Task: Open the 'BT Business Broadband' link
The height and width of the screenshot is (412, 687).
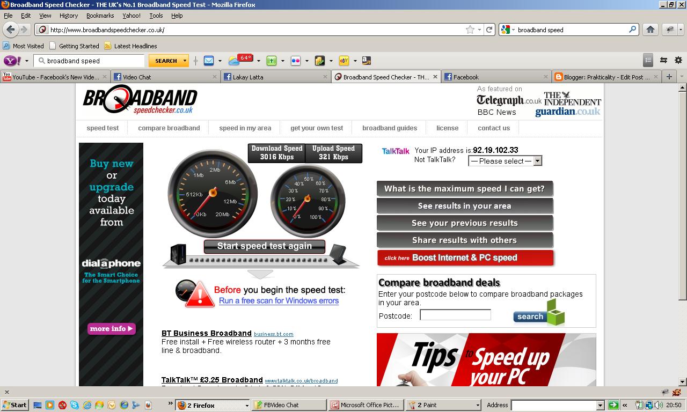Action: pos(207,333)
